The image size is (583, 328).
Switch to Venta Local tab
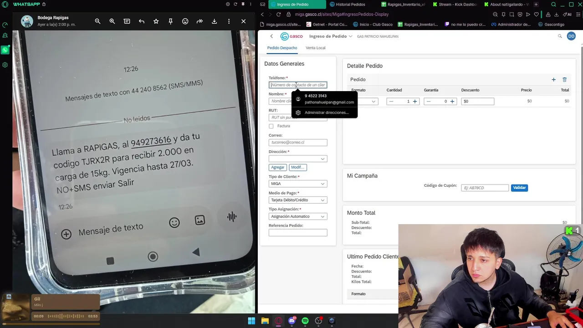315,48
